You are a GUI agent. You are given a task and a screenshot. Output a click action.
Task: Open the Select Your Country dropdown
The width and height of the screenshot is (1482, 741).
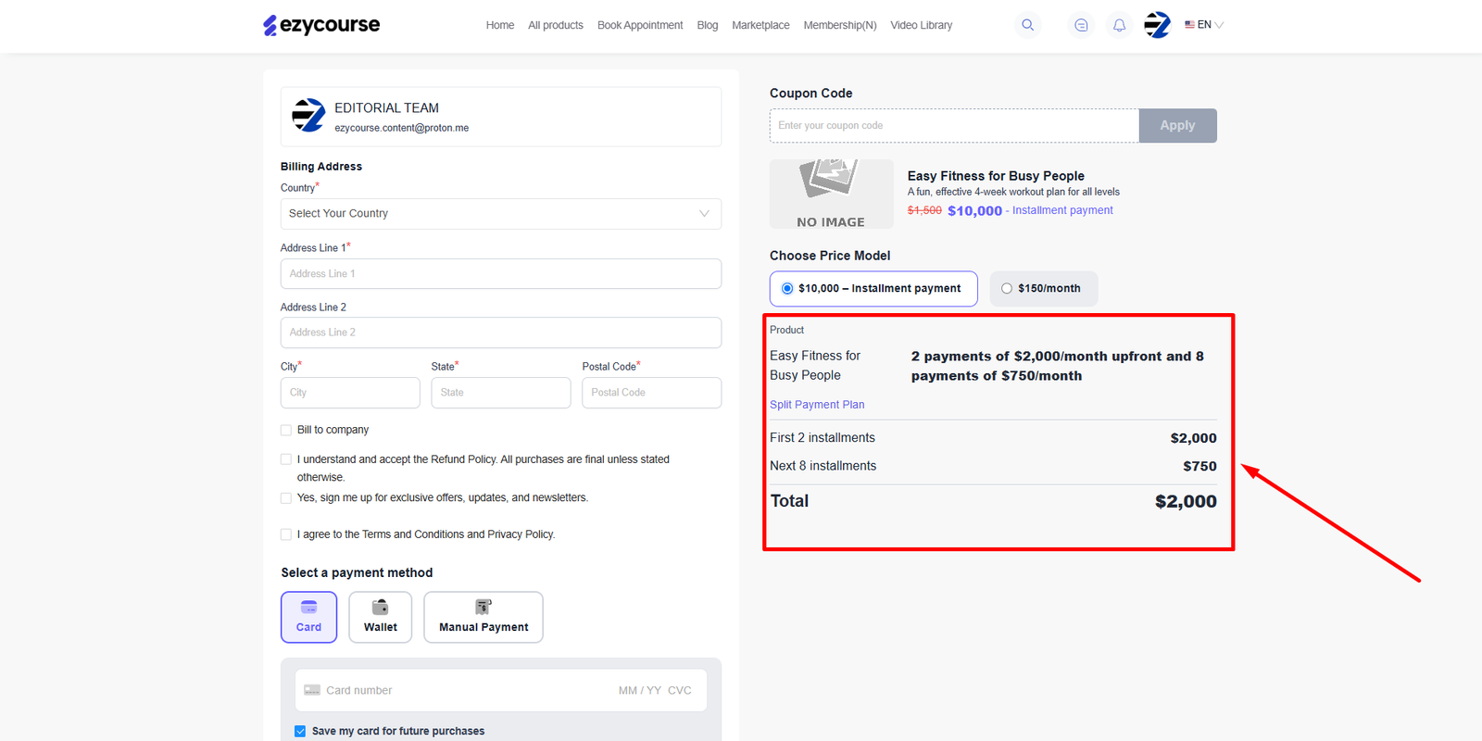(x=500, y=214)
